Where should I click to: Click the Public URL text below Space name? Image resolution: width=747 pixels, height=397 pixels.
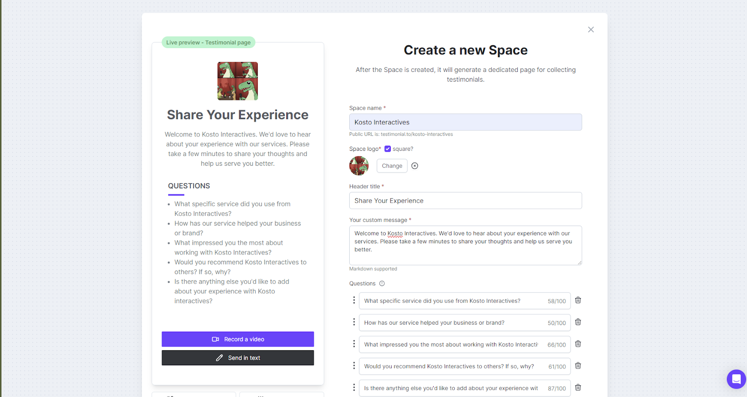pos(401,134)
